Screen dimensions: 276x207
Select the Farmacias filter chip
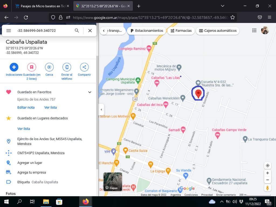point(181,31)
